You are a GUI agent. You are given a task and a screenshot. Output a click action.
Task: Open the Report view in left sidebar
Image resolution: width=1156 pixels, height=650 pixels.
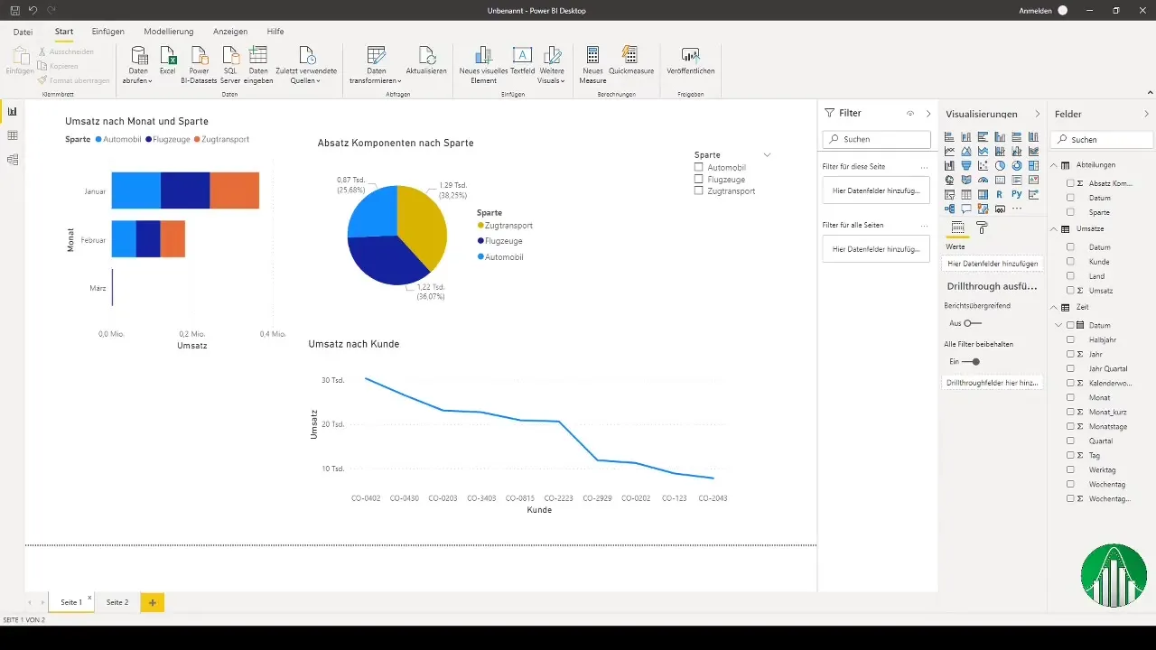[x=12, y=111]
